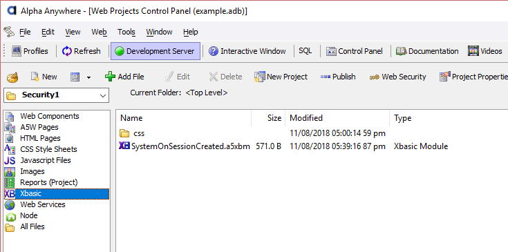Screen dimensions: 508x252
Task: Open the Profiles toolbar item
Action: tap(30, 51)
